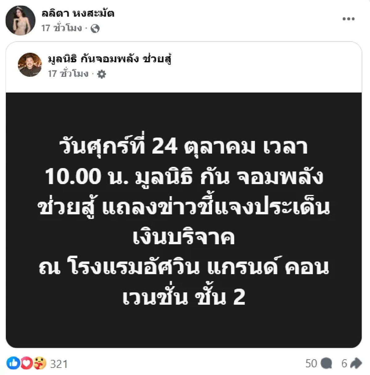Open the 50 comments count
The width and height of the screenshot is (370, 375).
pos(311,364)
